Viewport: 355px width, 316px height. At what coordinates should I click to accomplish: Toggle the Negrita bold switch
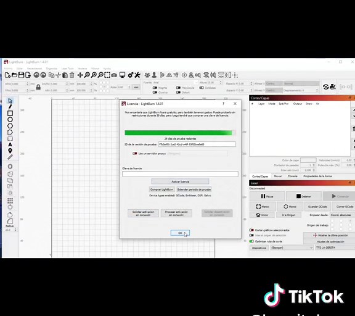155,88
